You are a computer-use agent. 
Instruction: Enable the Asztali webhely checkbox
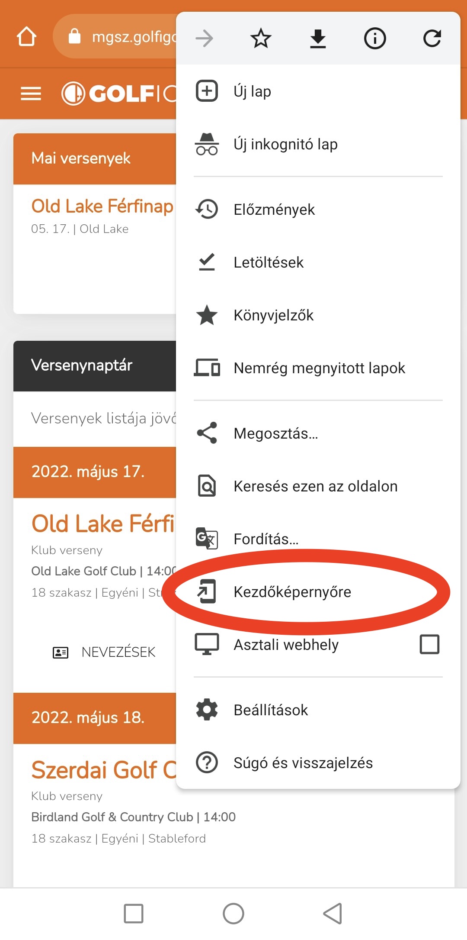[429, 644]
